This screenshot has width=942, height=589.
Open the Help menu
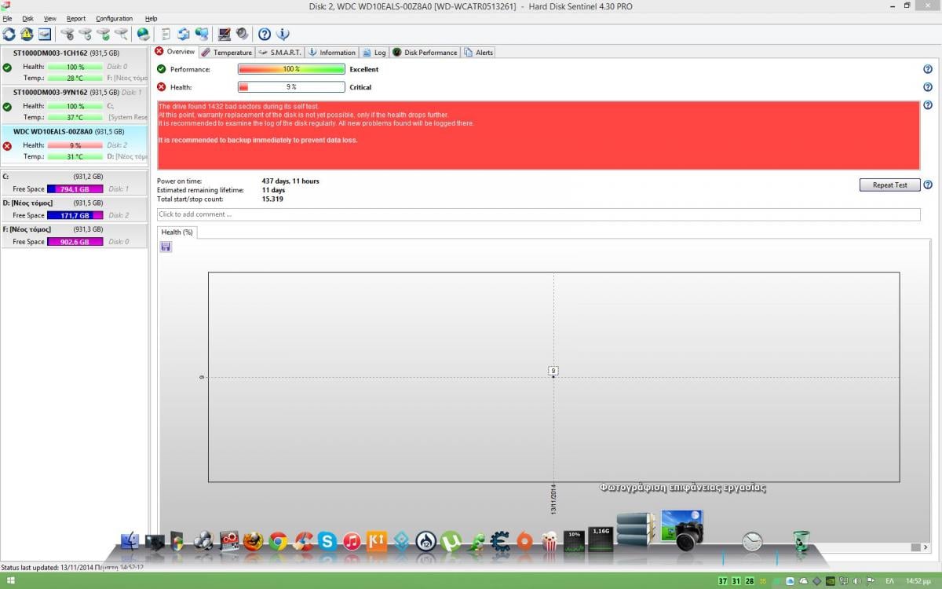151,18
